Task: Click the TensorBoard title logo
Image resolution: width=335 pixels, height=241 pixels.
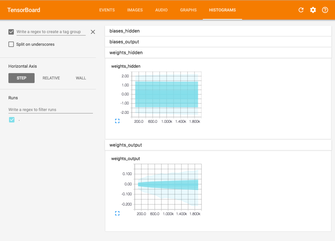Action: 24,10
